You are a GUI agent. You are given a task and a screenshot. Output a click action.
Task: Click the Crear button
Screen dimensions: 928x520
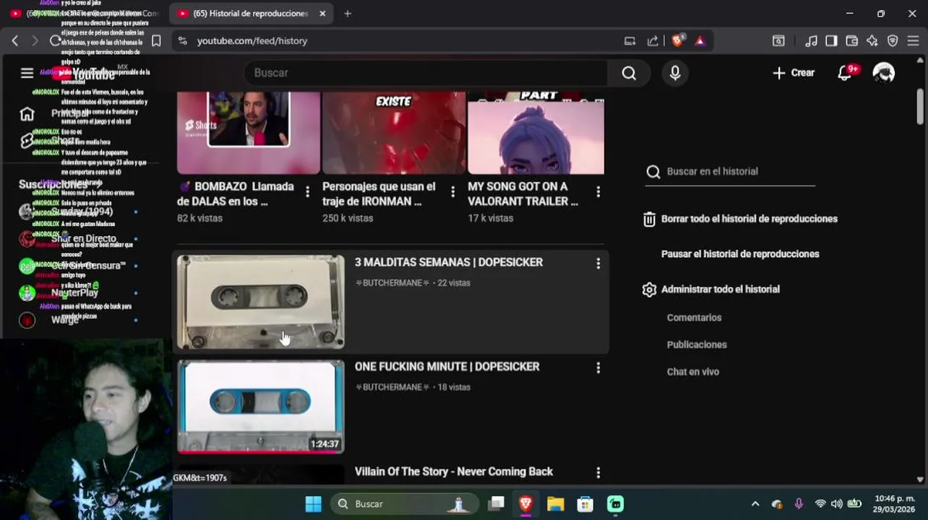[x=794, y=73]
